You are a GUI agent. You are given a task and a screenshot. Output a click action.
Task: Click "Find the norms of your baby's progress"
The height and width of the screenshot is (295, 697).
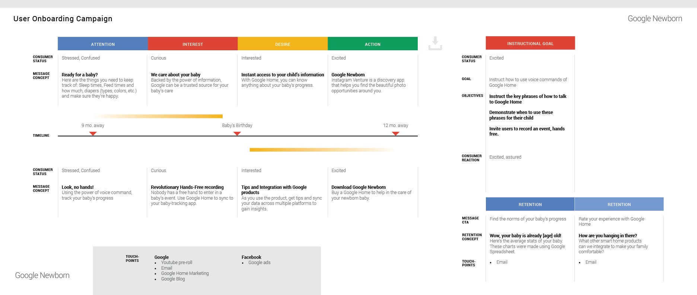coord(528,219)
